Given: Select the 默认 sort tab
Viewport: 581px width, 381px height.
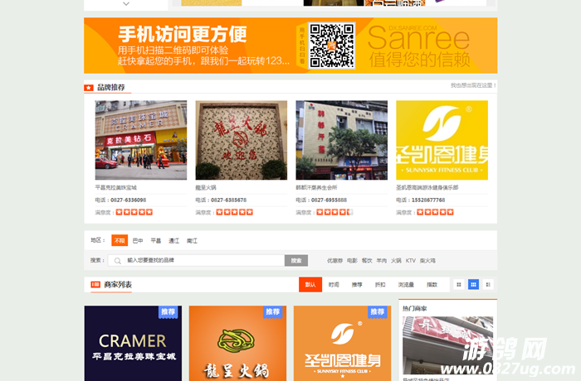Looking at the screenshot, I should pos(310,284).
